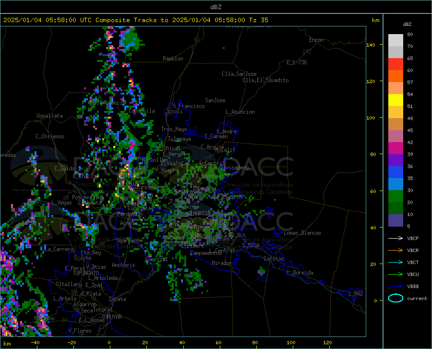Click the 'VBCR' legend label

pyautogui.click(x=413, y=251)
